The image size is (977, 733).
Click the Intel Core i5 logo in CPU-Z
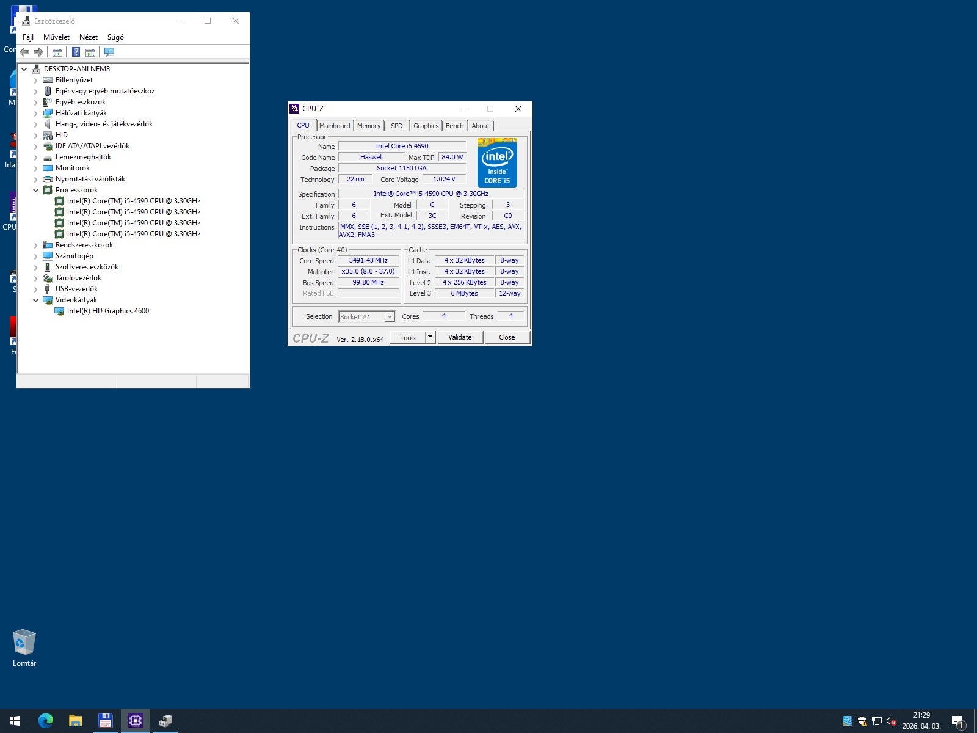coord(497,162)
